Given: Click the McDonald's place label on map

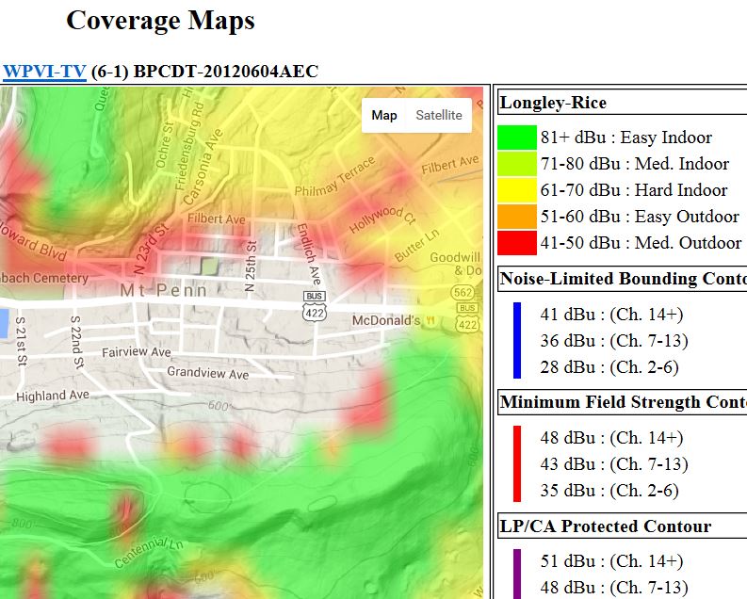Looking at the screenshot, I should 385,321.
